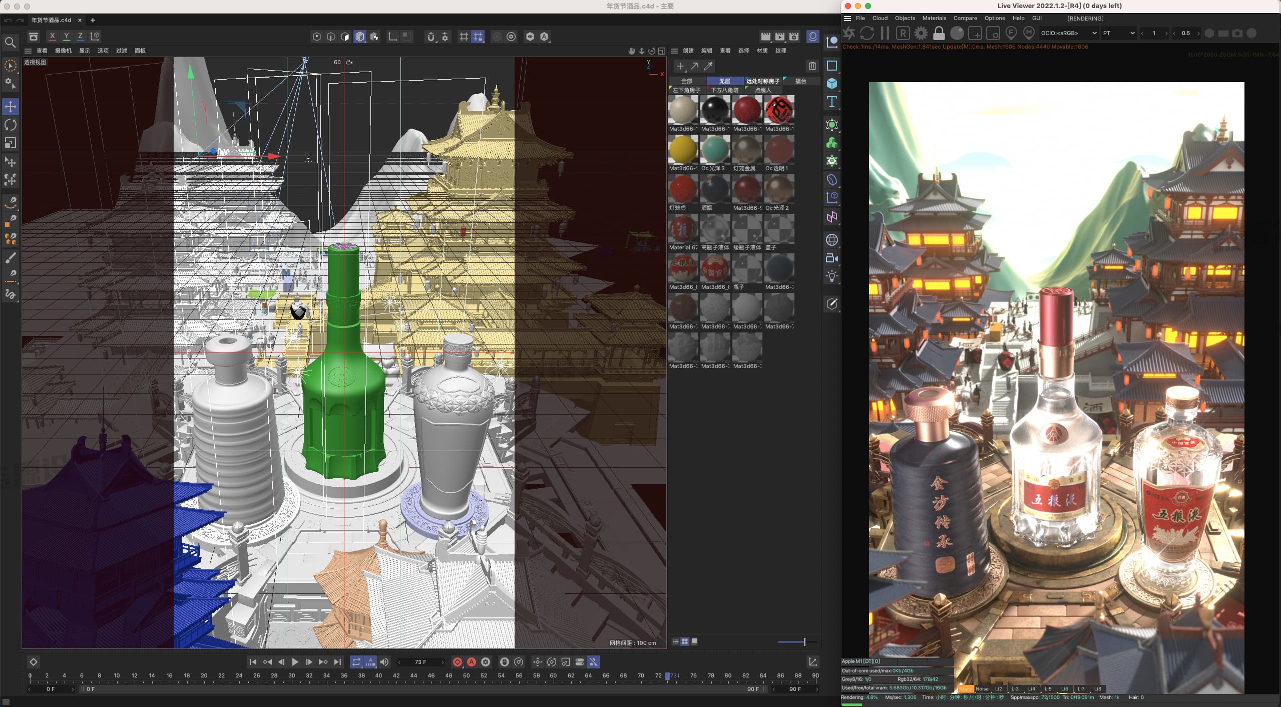The width and height of the screenshot is (1281, 707).
Task: Click frame 40 on the timeline ruler
Action: [379, 675]
